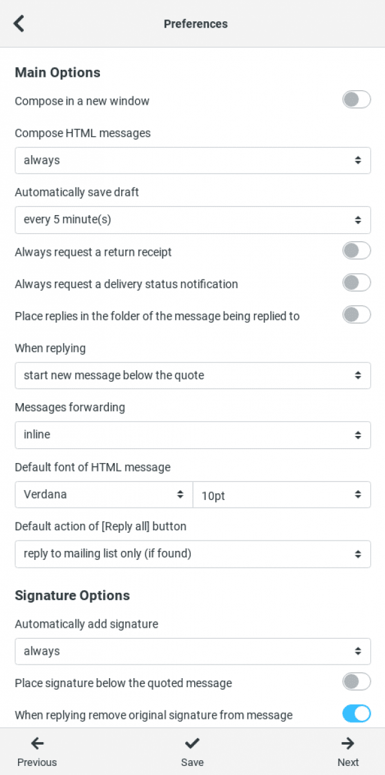Viewport: 385px width, 775px height.
Task: Open the 10pt font size dropdown
Action: tap(282, 495)
